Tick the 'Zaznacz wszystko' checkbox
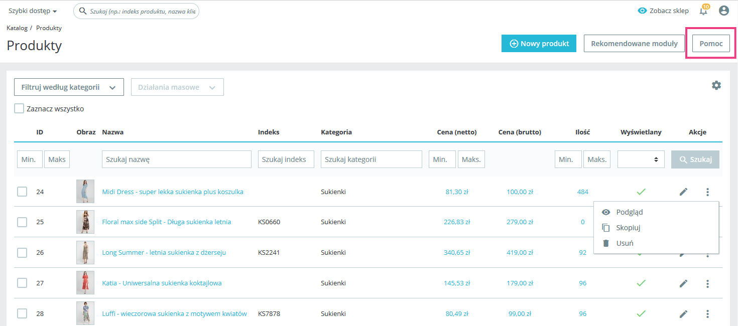This screenshot has width=738, height=326. (19, 108)
